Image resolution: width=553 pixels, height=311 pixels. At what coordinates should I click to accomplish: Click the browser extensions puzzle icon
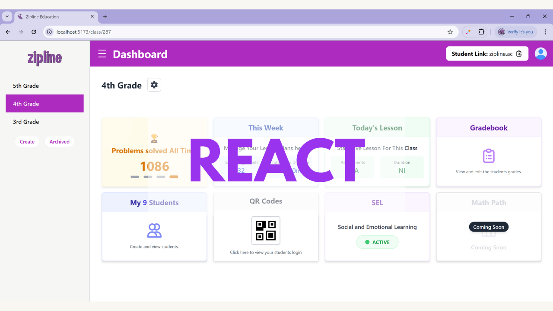tap(481, 32)
